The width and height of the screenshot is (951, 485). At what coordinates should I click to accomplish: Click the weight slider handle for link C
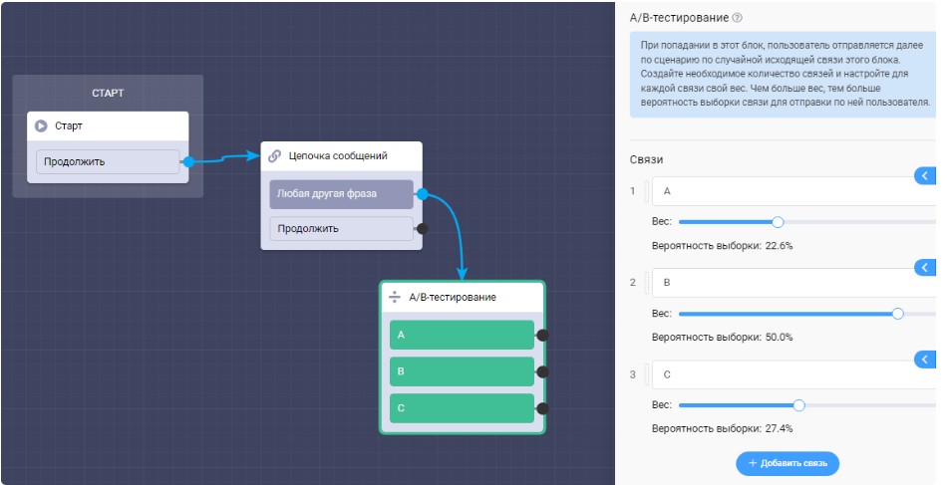(x=798, y=405)
